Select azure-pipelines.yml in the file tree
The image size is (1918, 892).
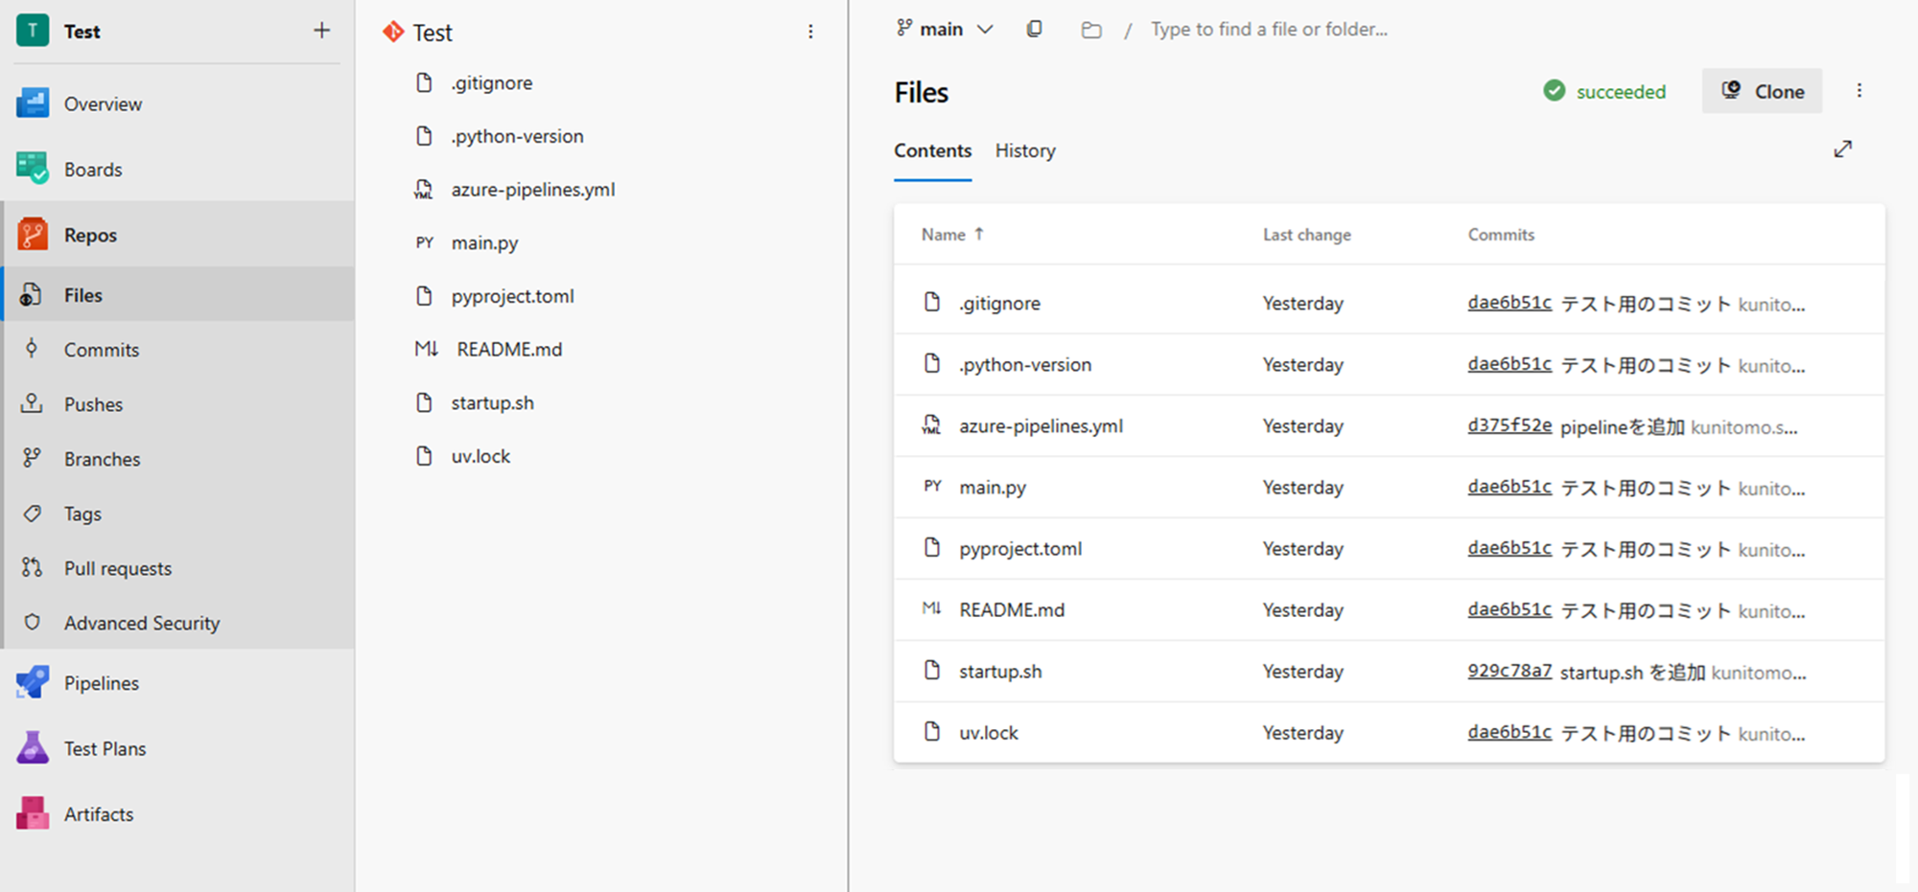click(532, 190)
